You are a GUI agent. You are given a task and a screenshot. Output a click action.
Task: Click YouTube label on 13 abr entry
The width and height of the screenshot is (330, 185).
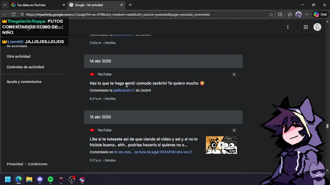104,130
